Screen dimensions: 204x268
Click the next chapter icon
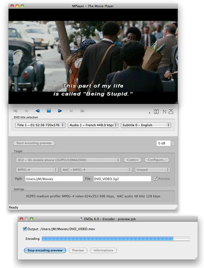click(x=71, y=111)
